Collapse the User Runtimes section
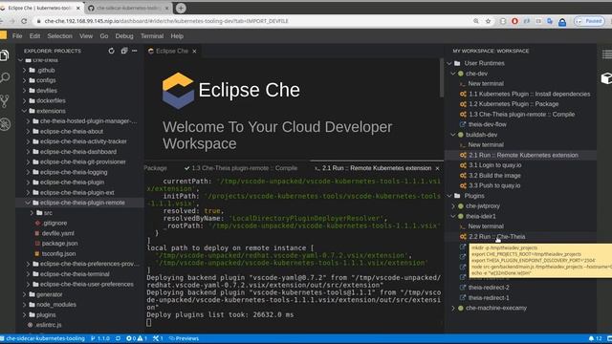This screenshot has height=344, width=612. (x=449, y=63)
